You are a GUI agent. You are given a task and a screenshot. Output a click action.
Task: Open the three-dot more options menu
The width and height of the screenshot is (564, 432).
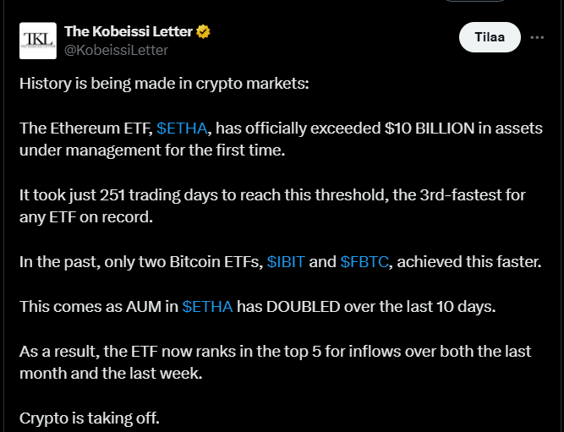point(537,38)
